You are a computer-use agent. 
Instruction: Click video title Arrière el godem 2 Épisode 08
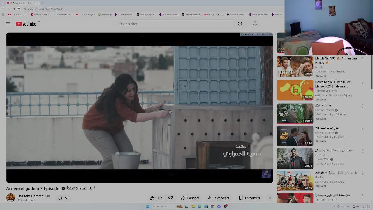51,188
